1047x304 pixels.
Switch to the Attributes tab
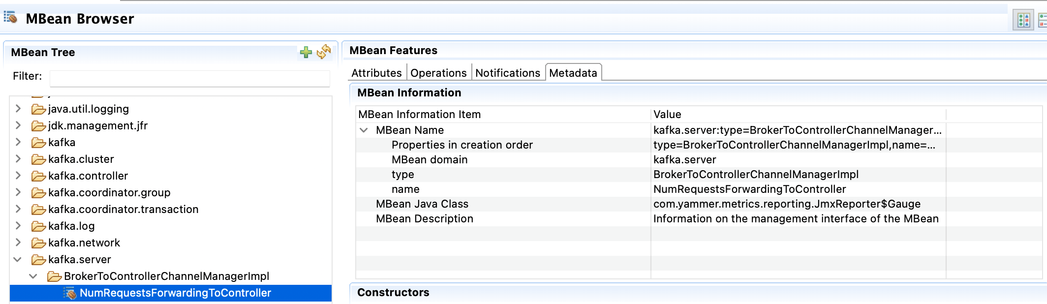click(x=376, y=73)
